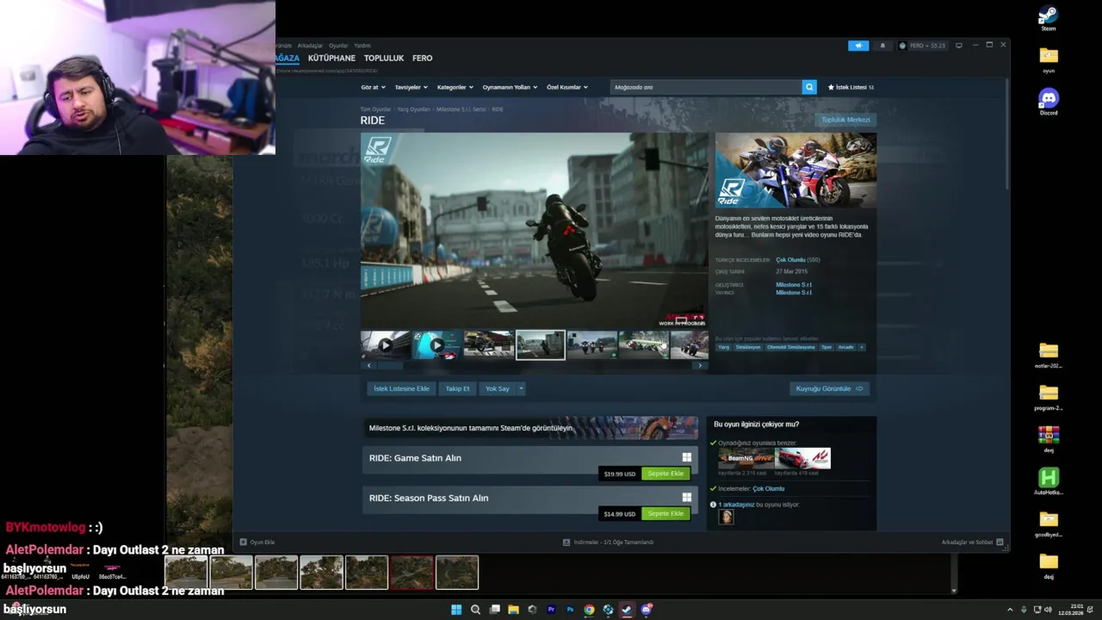Open the 'notlar' desktop folder
1102x620 pixels.
point(1048,350)
